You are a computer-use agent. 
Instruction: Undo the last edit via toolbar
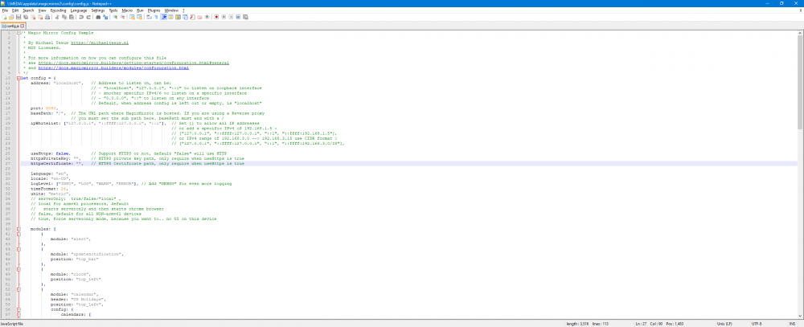81,17
